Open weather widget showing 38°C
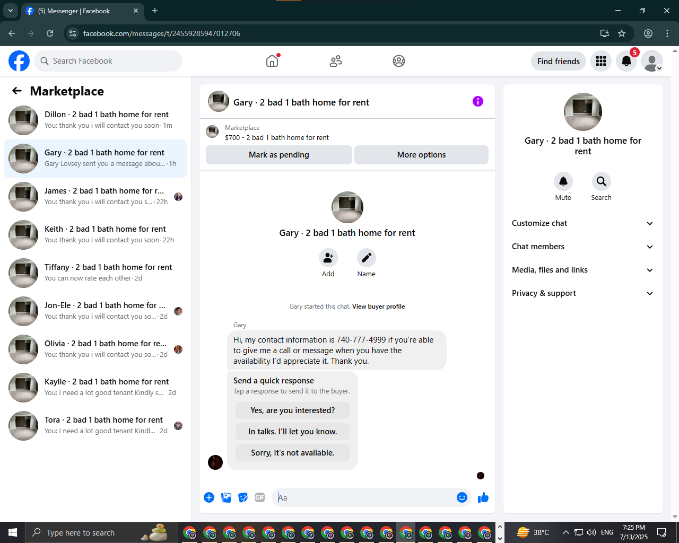Screen dimensions: 679x543 [533, 532]
